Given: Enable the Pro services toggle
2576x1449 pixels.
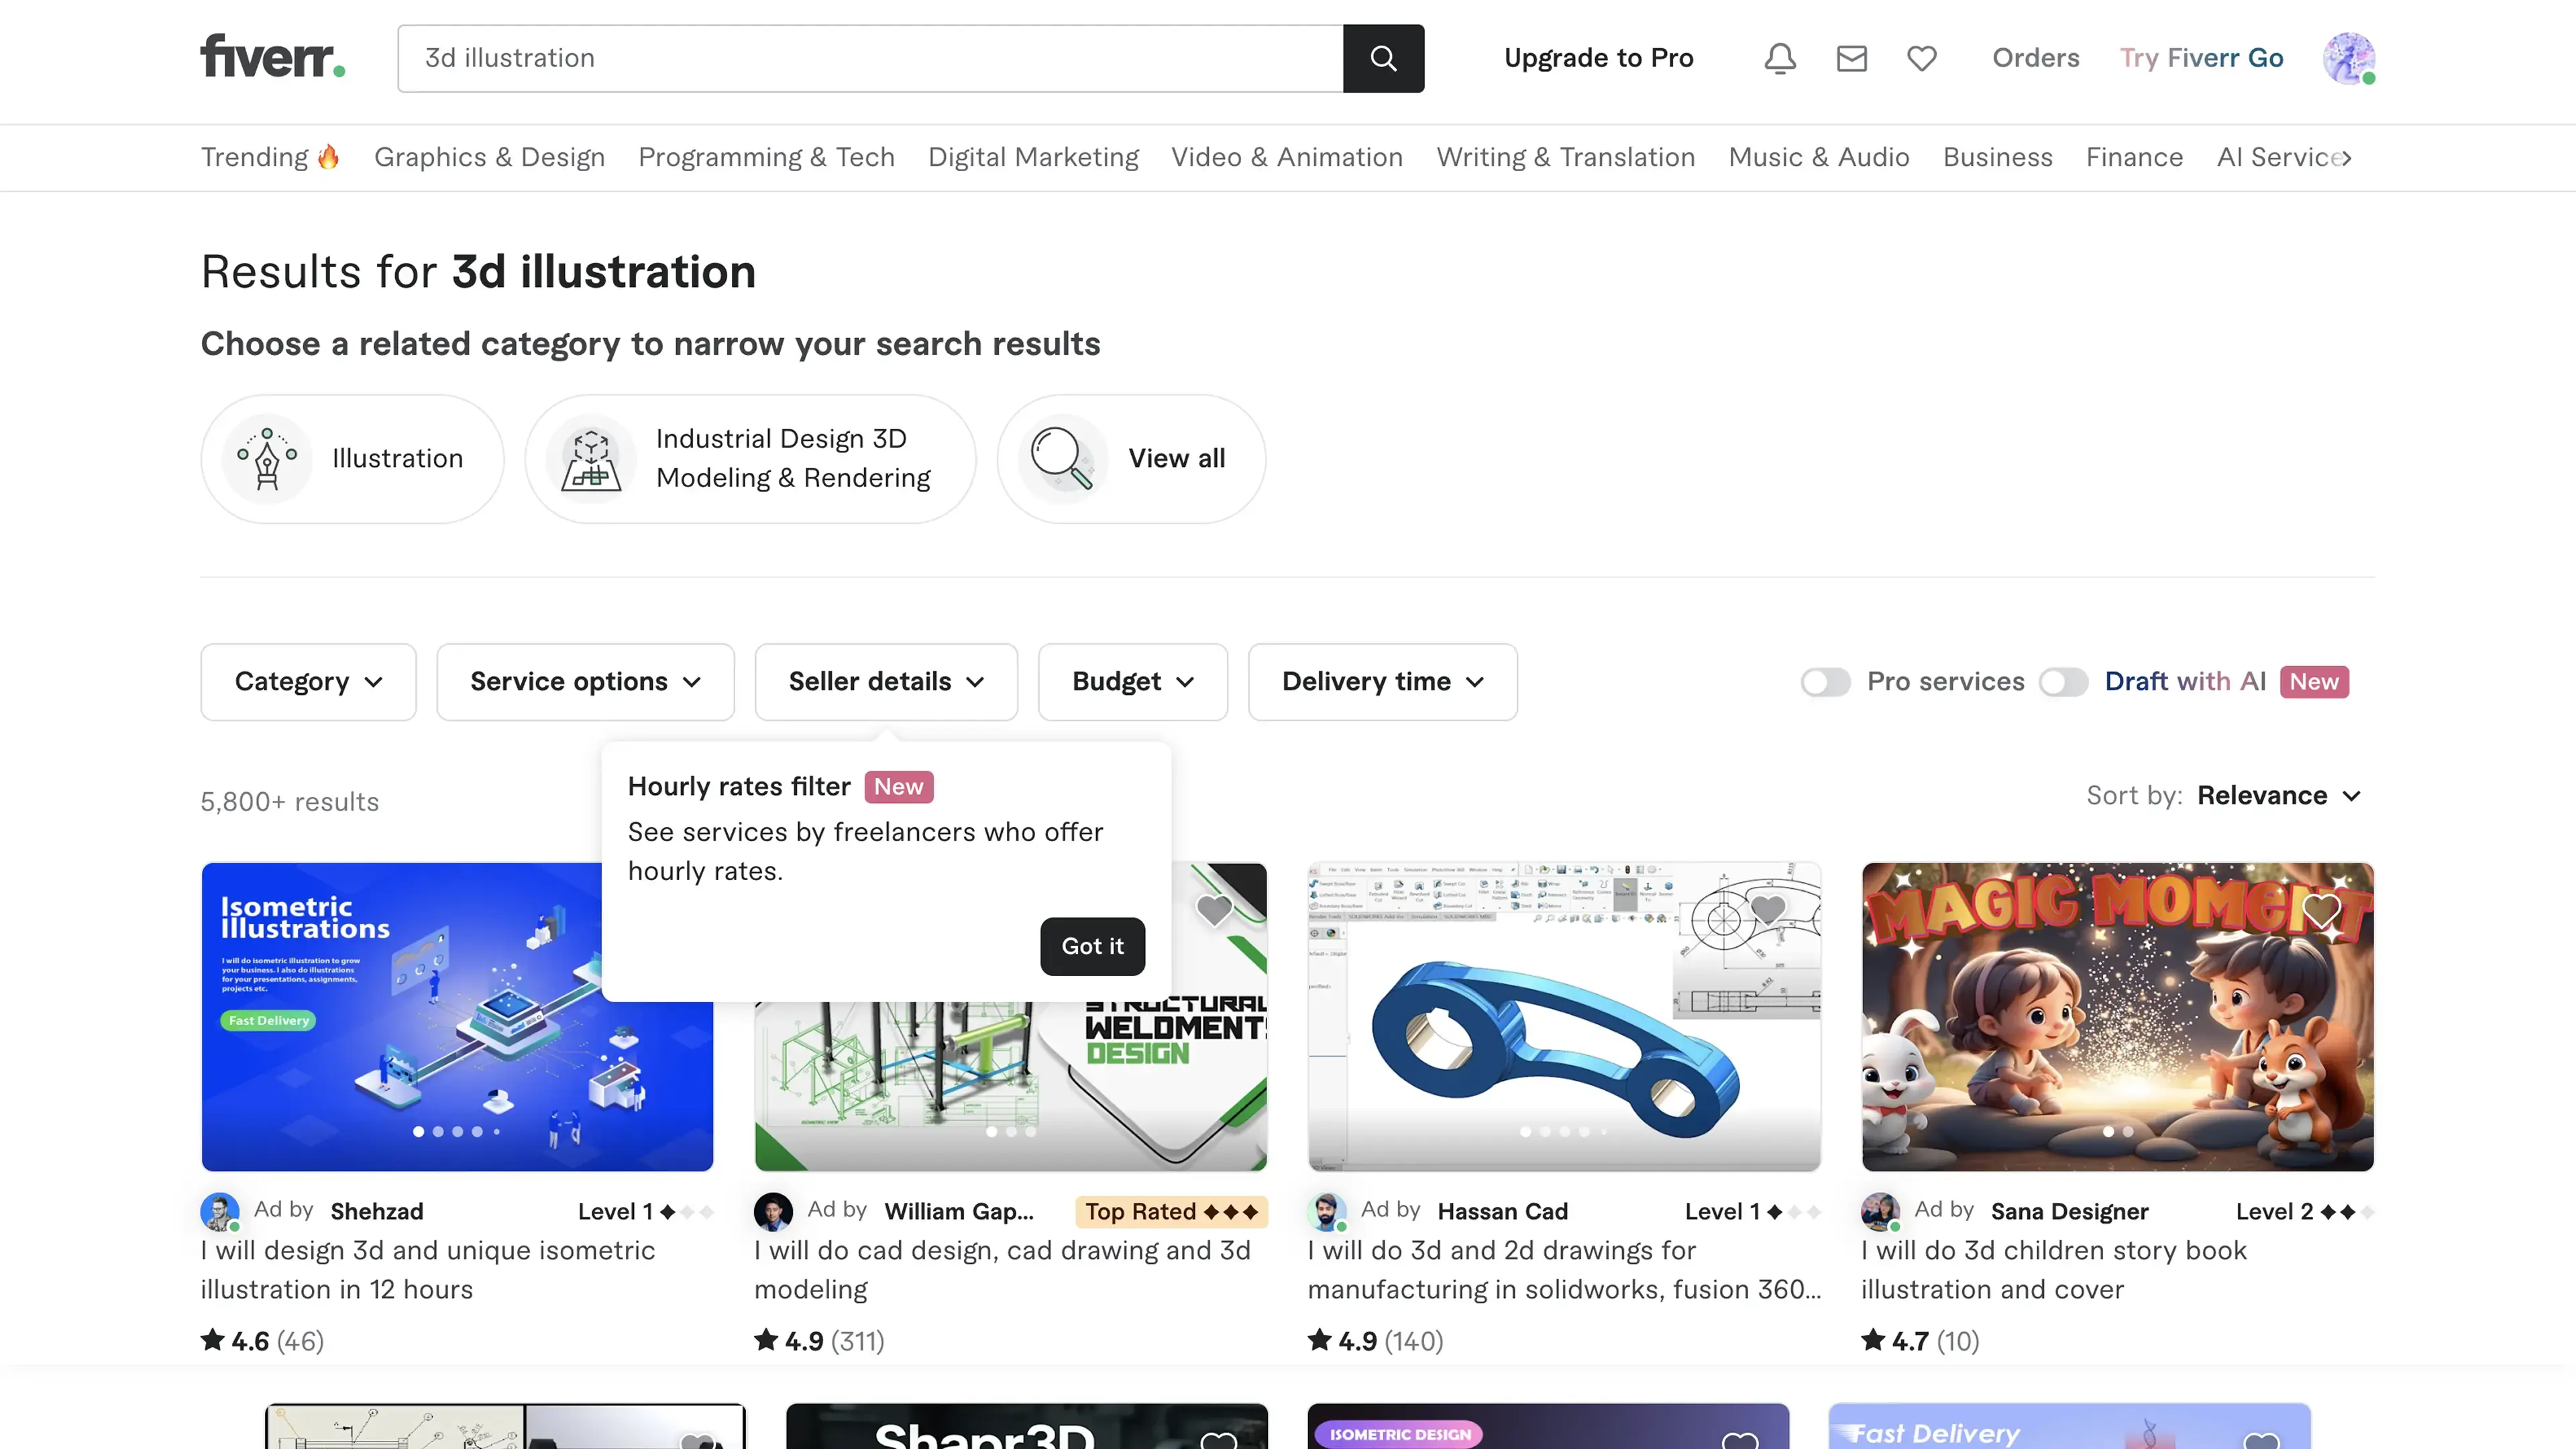Looking at the screenshot, I should 1825,682.
